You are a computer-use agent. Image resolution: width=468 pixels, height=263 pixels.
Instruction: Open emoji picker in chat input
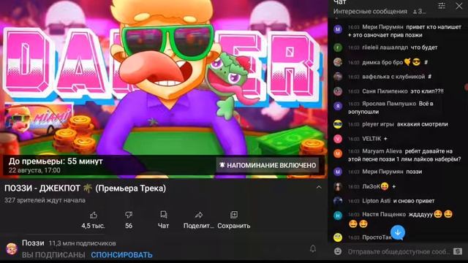338,251
